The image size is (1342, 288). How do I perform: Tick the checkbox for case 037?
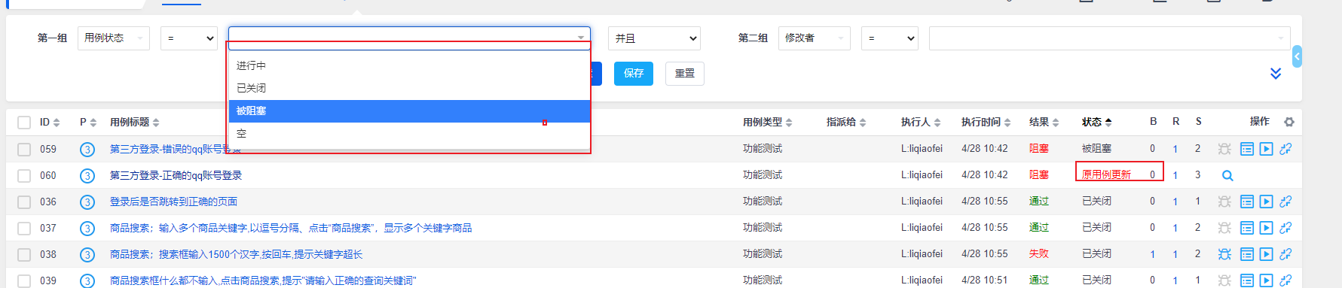click(x=24, y=228)
